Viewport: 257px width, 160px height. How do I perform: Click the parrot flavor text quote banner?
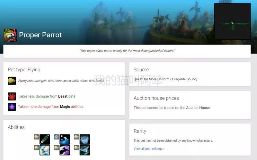coord(127,51)
